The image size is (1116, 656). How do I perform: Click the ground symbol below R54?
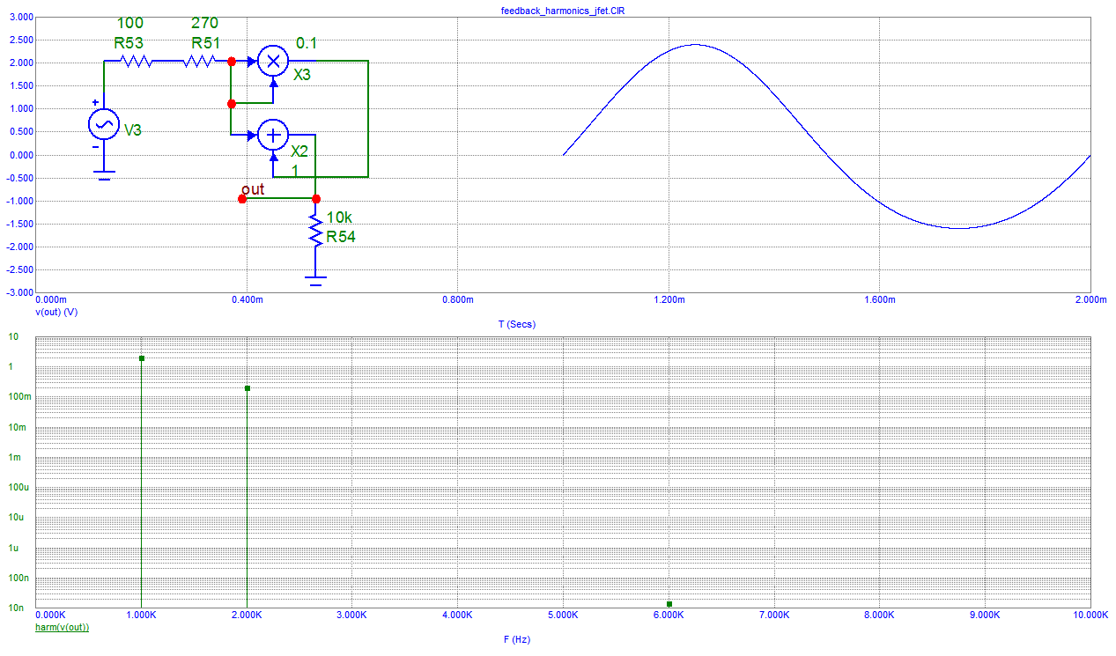coord(315,281)
